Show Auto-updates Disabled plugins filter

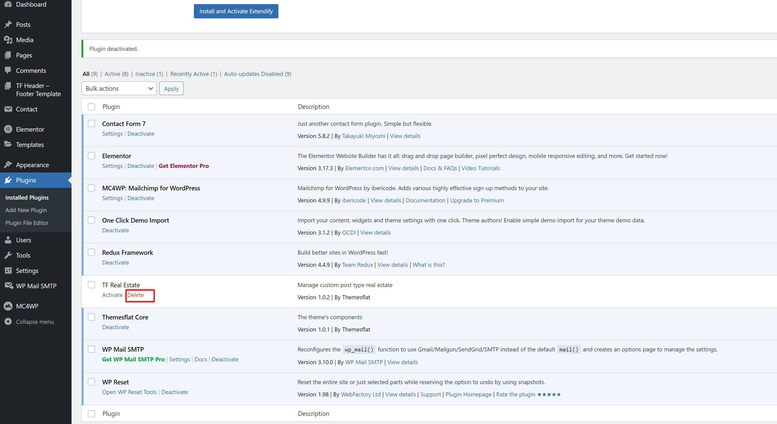[x=257, y=74]
